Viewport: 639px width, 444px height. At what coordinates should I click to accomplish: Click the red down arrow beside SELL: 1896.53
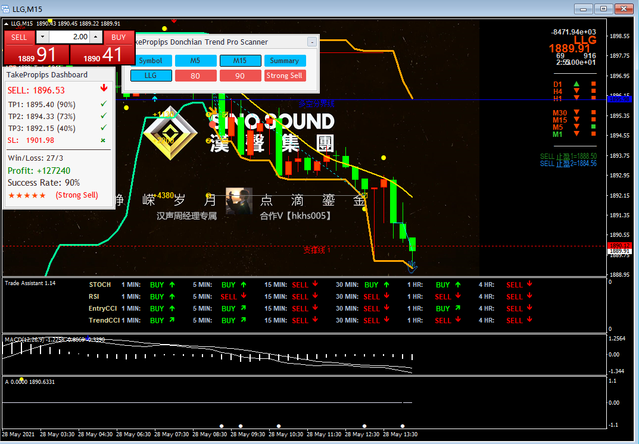point(104,88)
